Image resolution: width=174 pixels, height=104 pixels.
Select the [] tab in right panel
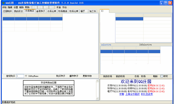click(104, 11)
